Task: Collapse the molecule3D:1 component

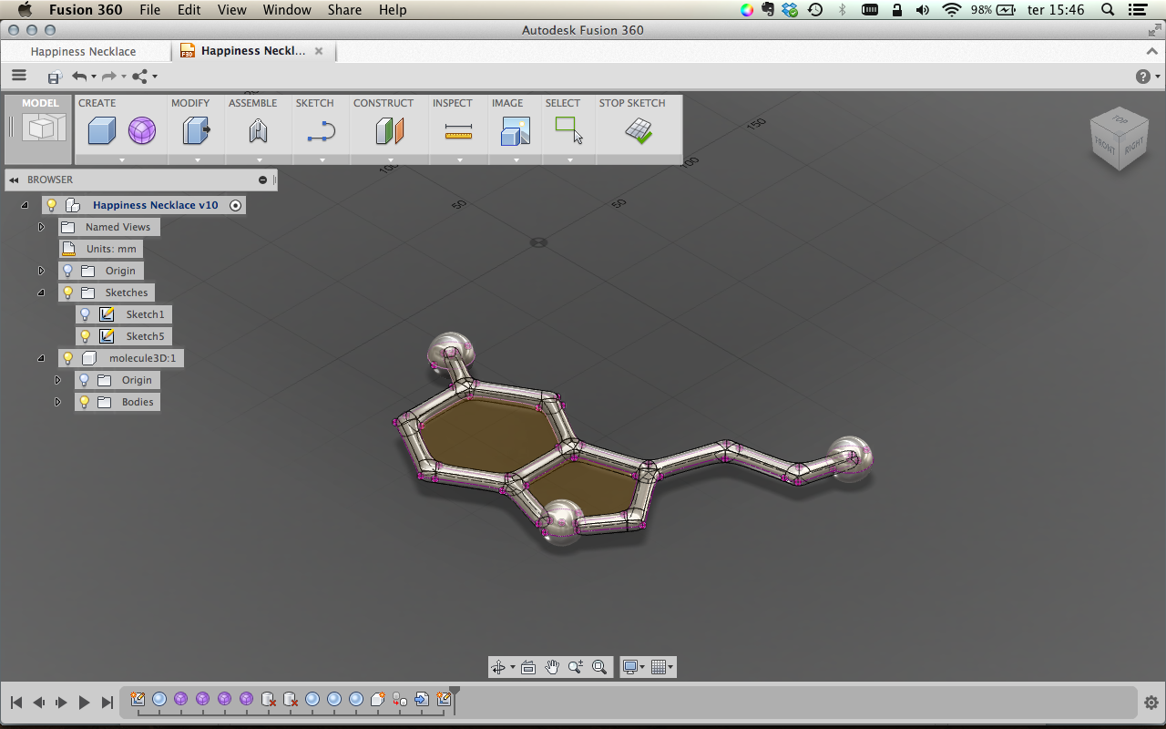Action: (41, 358)
